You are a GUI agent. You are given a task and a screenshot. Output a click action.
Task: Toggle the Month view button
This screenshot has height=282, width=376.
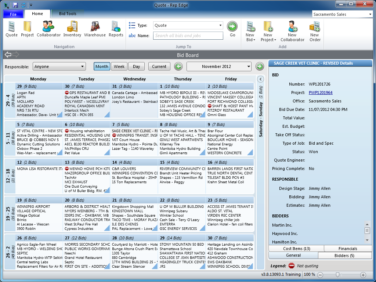coord(102,66)
